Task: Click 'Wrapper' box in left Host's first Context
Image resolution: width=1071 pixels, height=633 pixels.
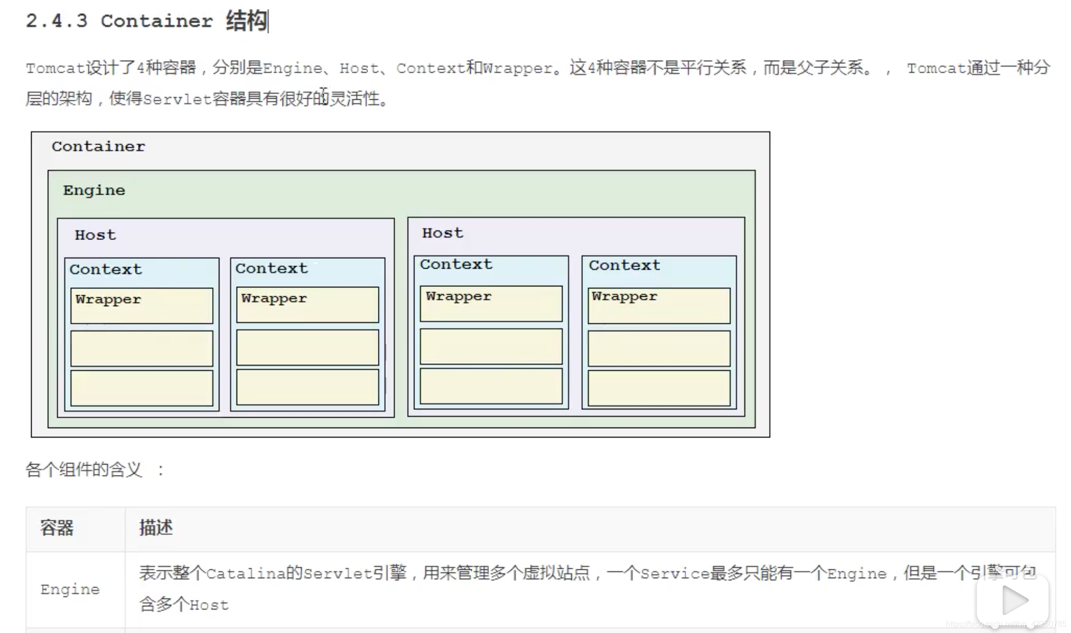Action: [x=142, y=306]
